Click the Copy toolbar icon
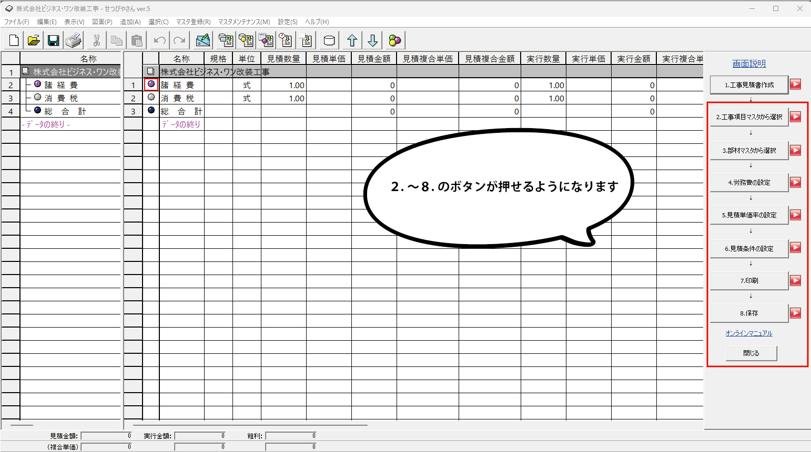 116,40
